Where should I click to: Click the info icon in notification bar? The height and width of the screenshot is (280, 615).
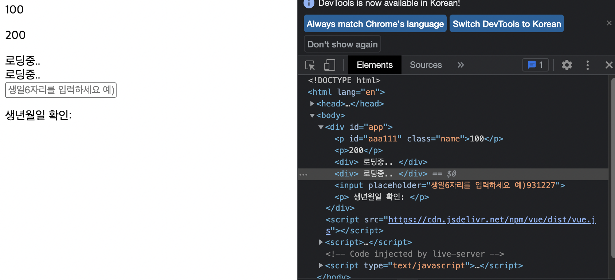click(309, 3)
